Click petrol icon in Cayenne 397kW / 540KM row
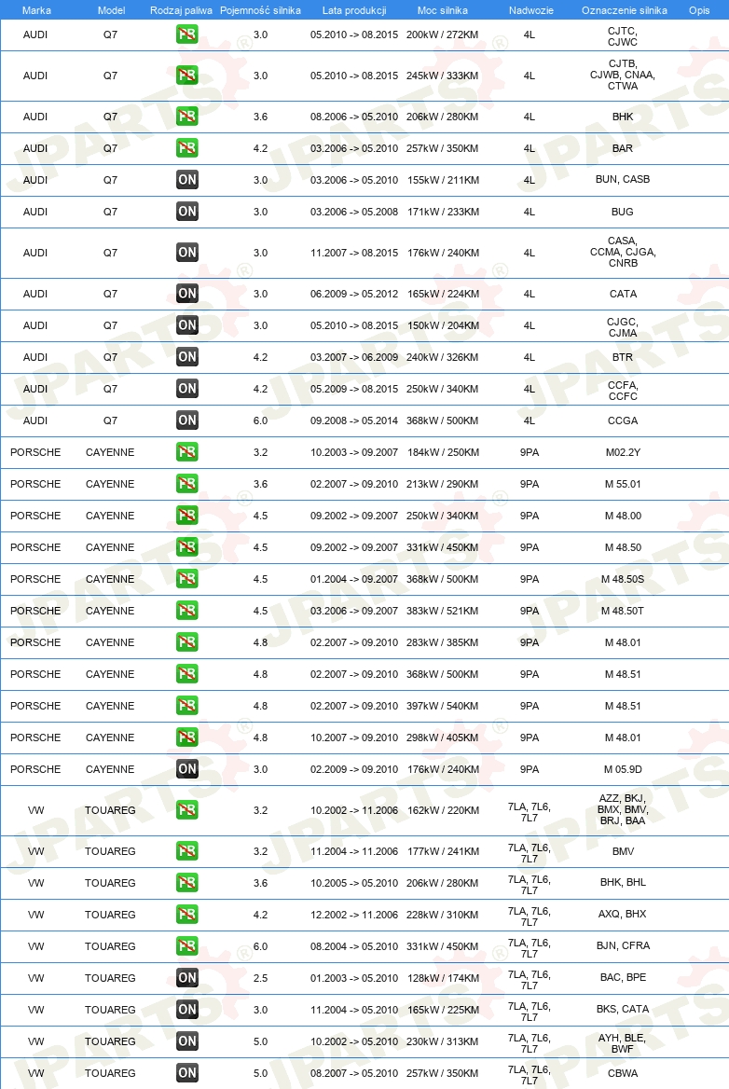Image resolution: width=729 pixels, height=1089 pixels. coord(186,706)
